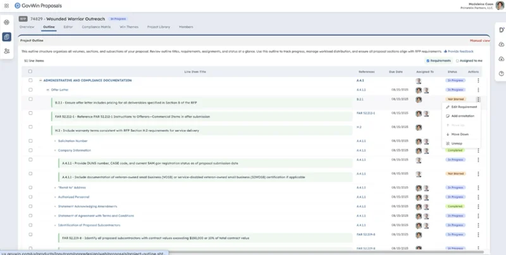
Task: Switch to the Overview tab
Action: 27,27
